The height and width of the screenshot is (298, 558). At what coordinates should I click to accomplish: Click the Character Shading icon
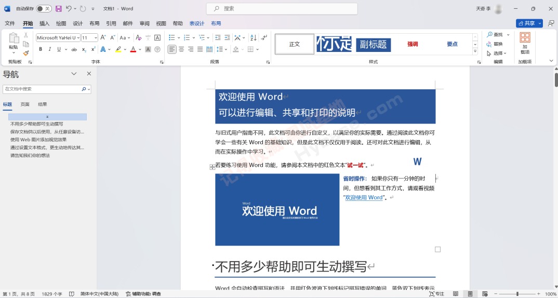[x=148, y=49]
